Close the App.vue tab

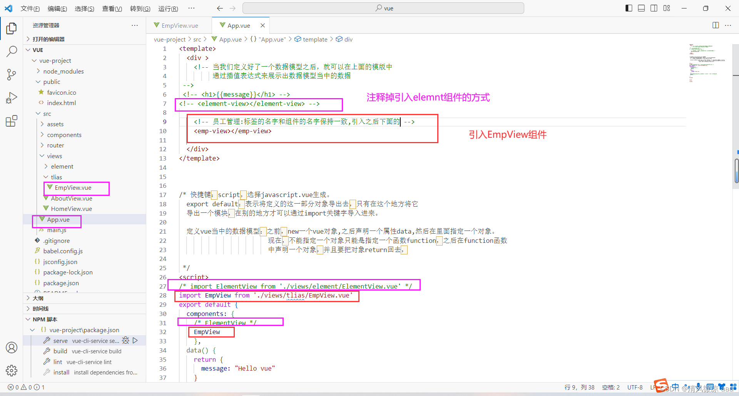(262, 25)
